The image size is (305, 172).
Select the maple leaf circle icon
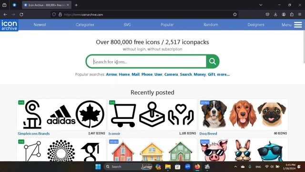pos(90,114)
